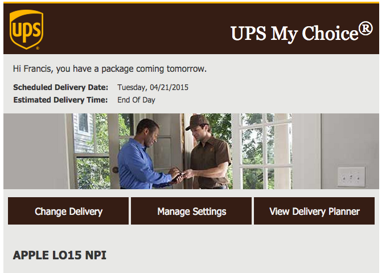
Task: Click the Estimated Delivery Time label
Action: [60, 100]
